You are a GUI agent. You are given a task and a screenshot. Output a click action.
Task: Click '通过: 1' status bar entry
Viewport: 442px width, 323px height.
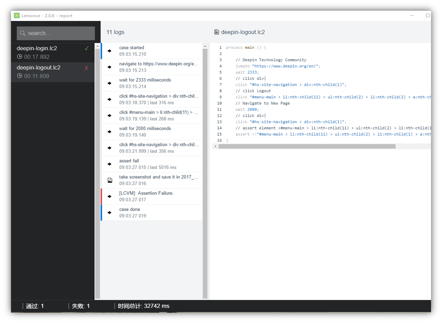coord(35,306)
